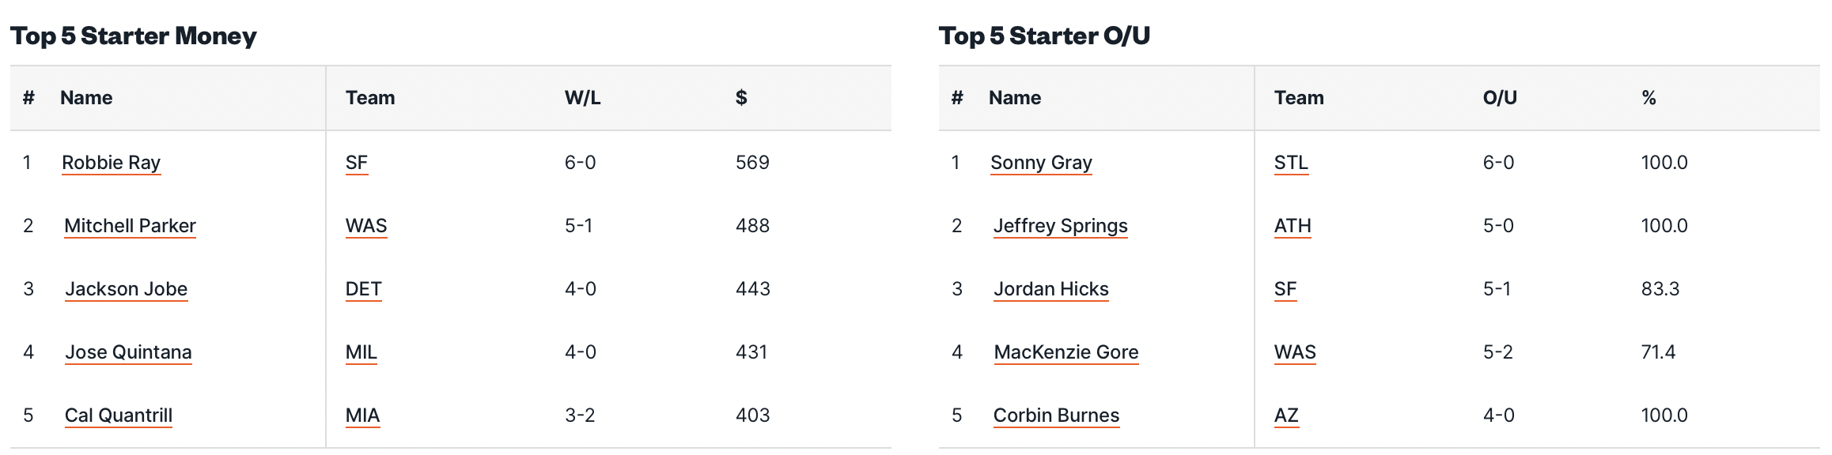Image resolution: width=1832 pixels, height=455 pixels.
Task: Click the W/L column header
Action: coord(582,98)
